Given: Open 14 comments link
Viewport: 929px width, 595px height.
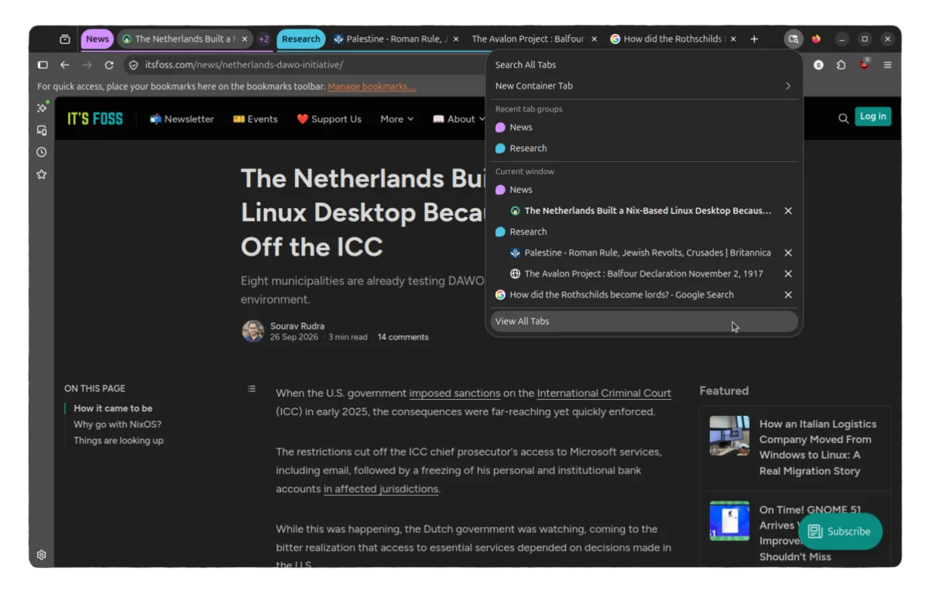Looking at the screenshot, I should [403, 337].
